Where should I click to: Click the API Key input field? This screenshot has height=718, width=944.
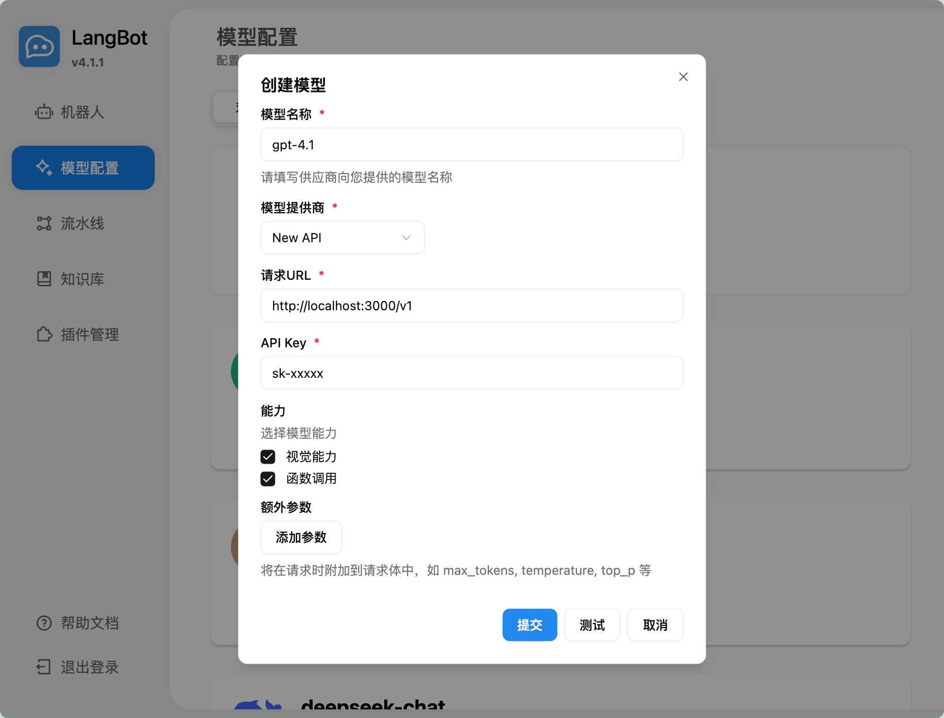tap(471, 373)
